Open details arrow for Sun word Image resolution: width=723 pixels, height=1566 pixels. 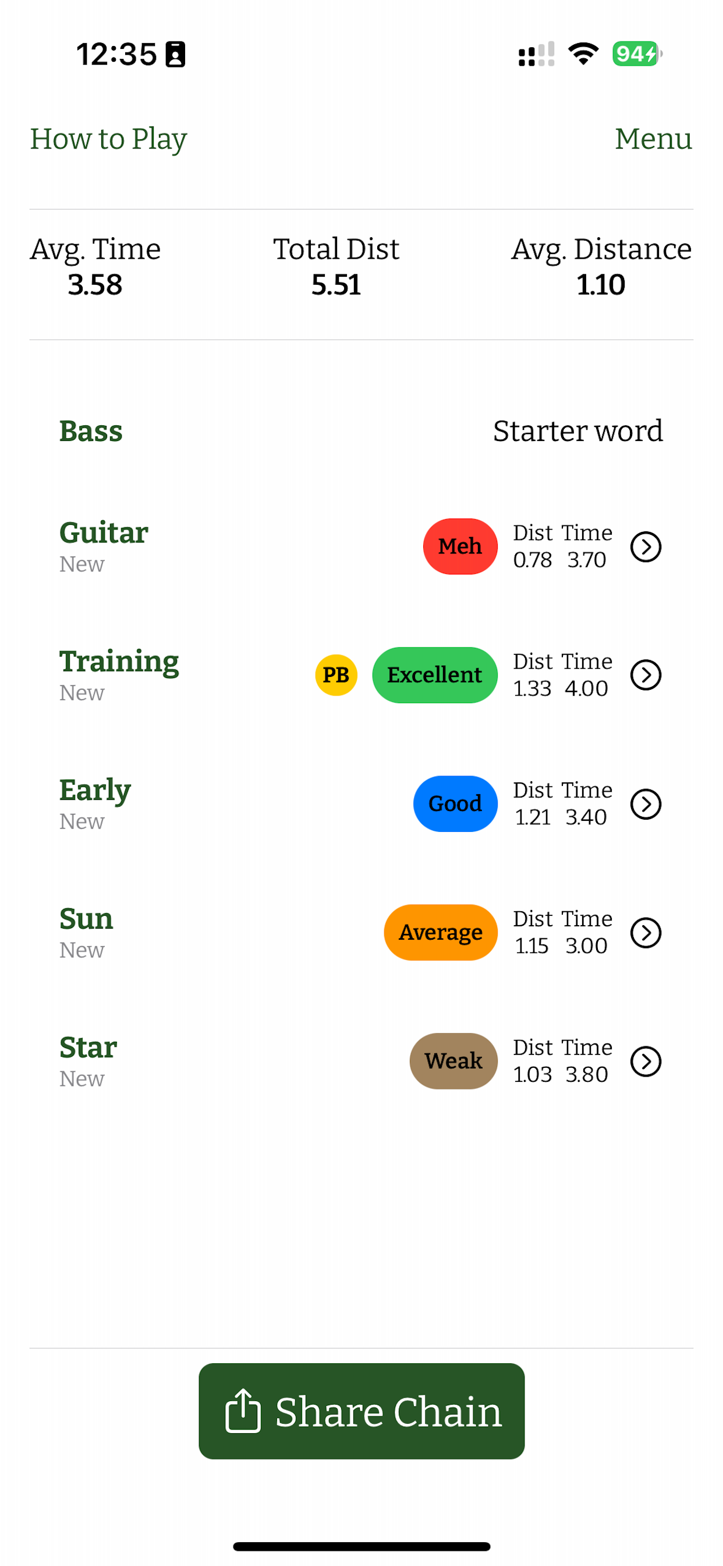645,933
